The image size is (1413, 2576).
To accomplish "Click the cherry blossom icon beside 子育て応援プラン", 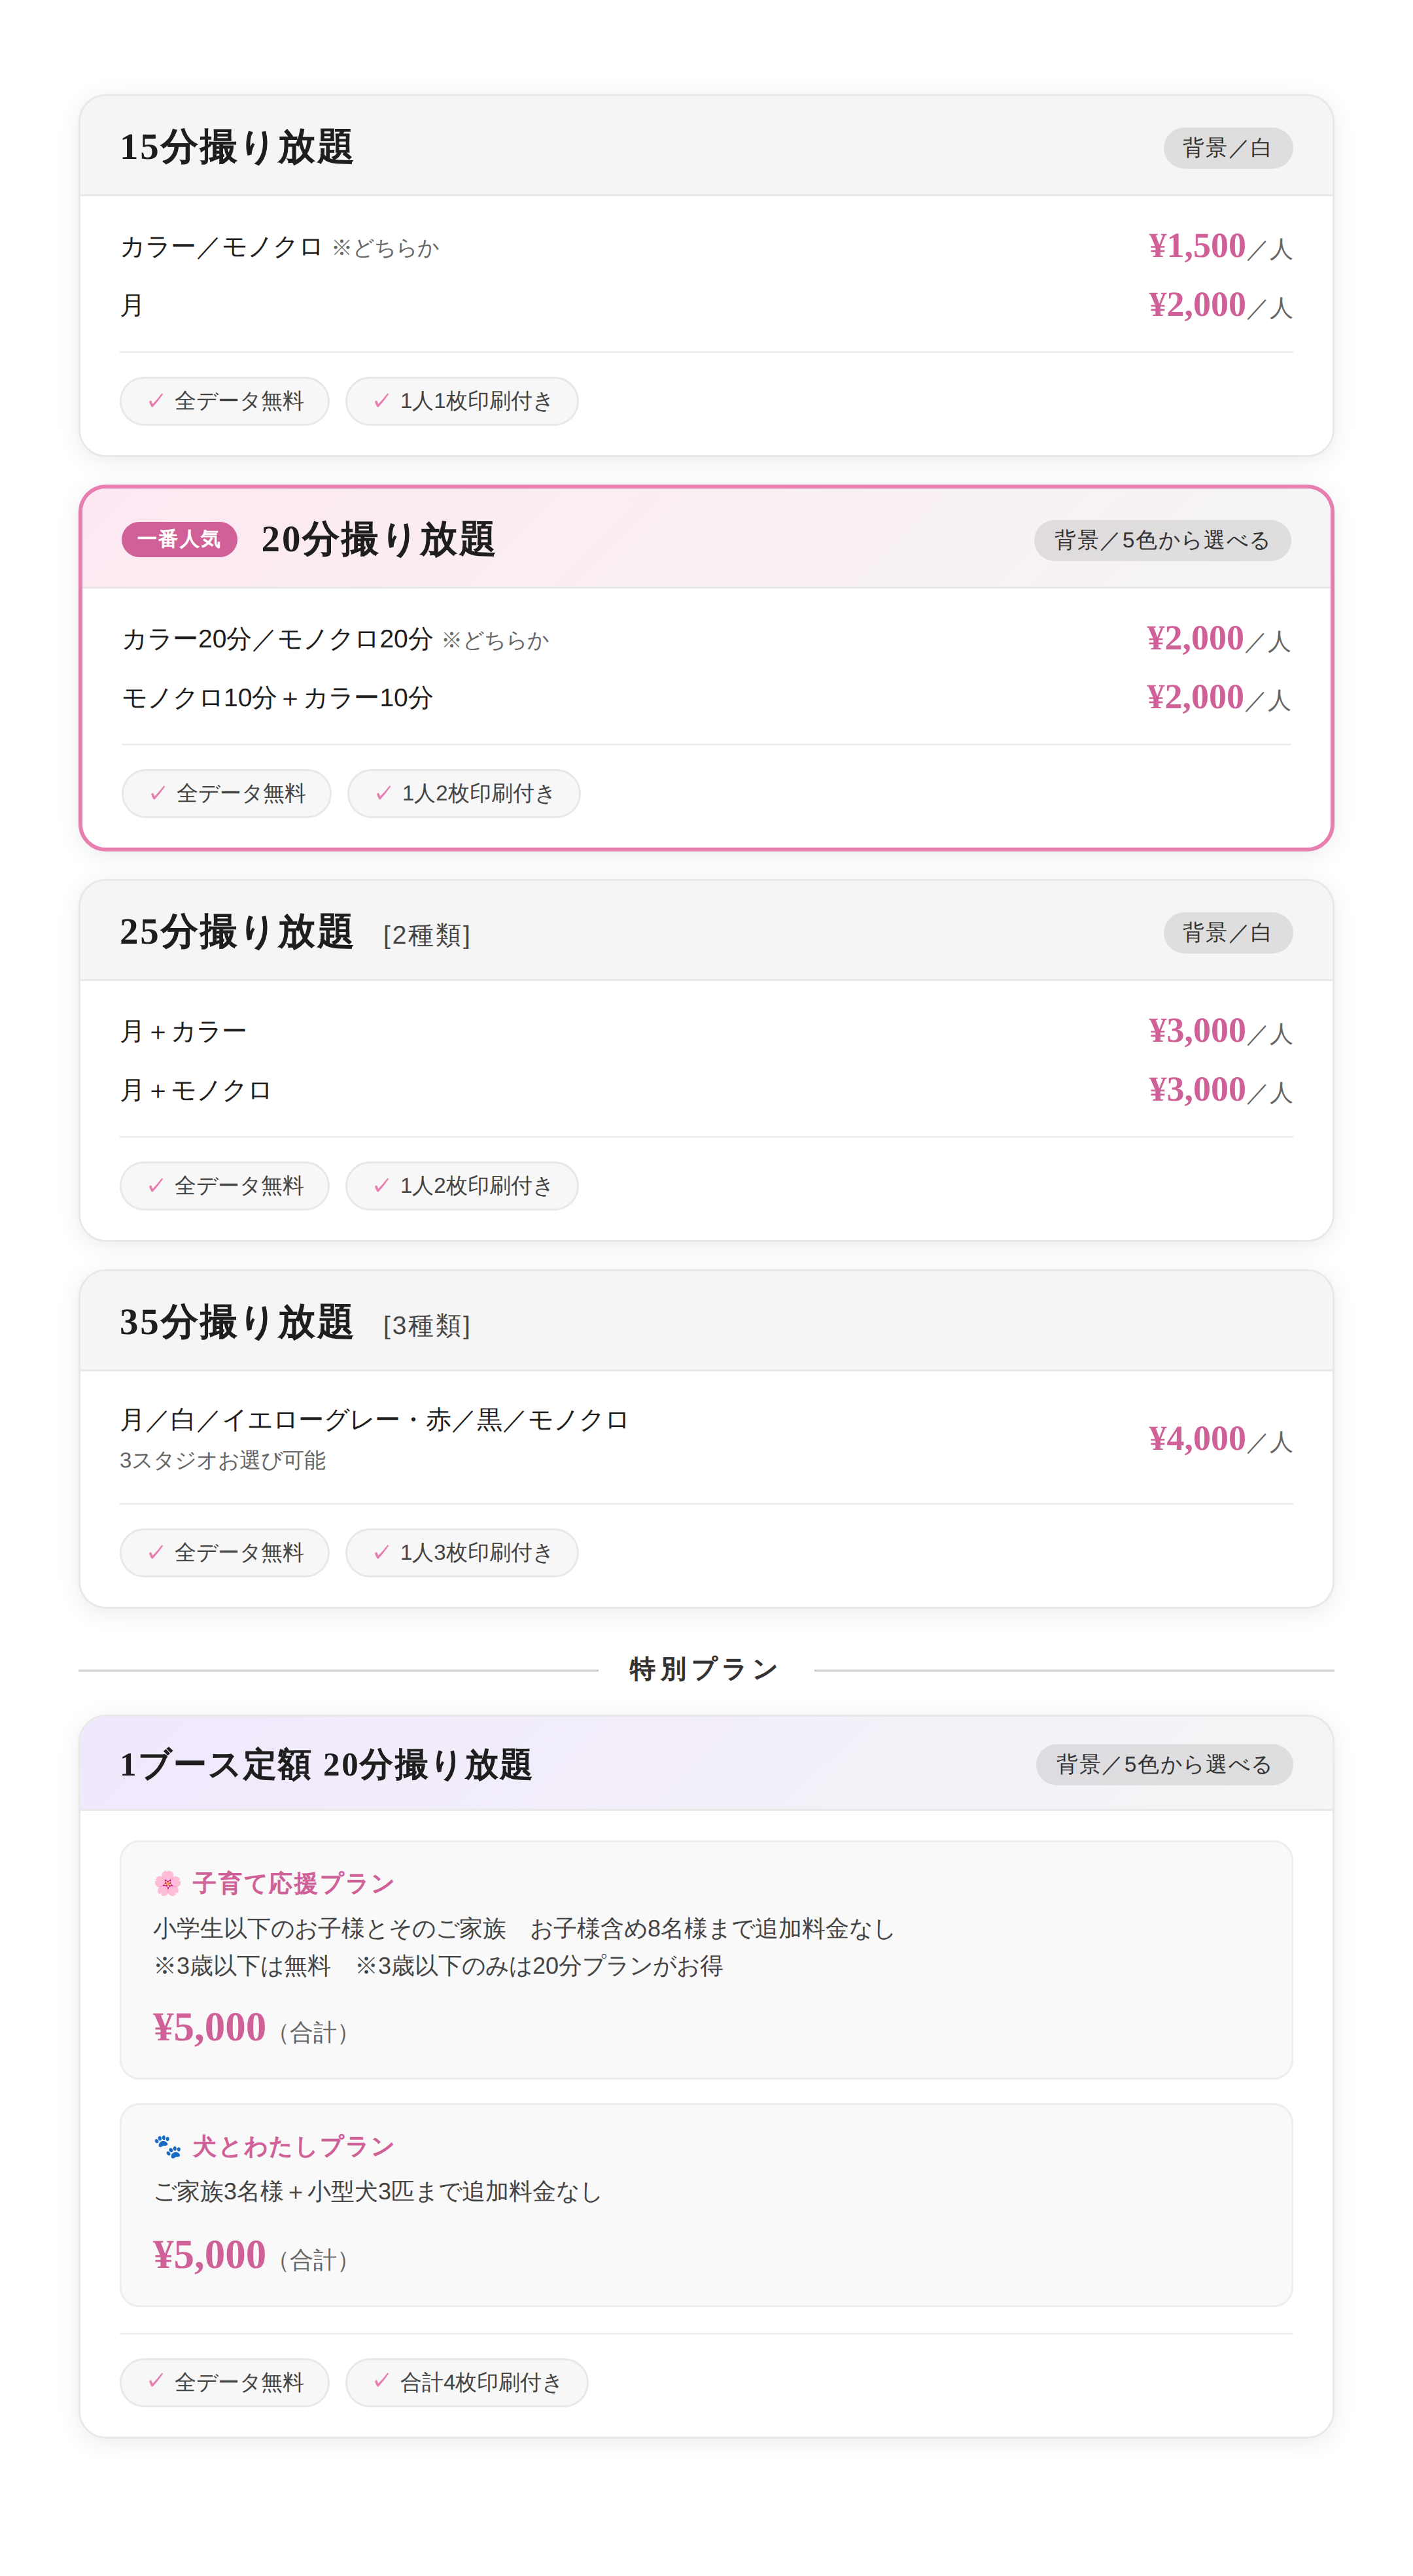I will (167, 1884).
